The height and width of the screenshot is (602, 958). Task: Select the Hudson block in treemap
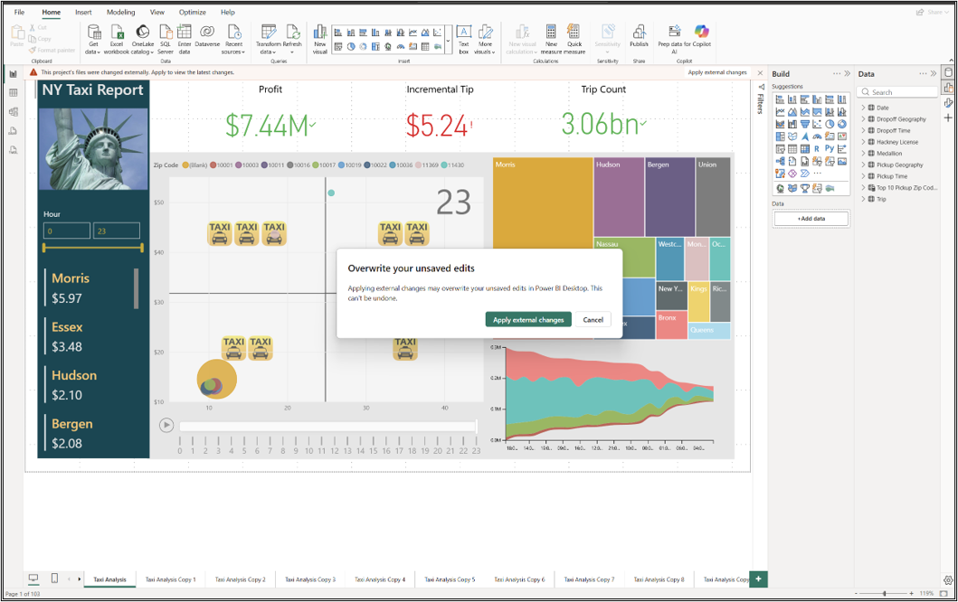[618, 197]
